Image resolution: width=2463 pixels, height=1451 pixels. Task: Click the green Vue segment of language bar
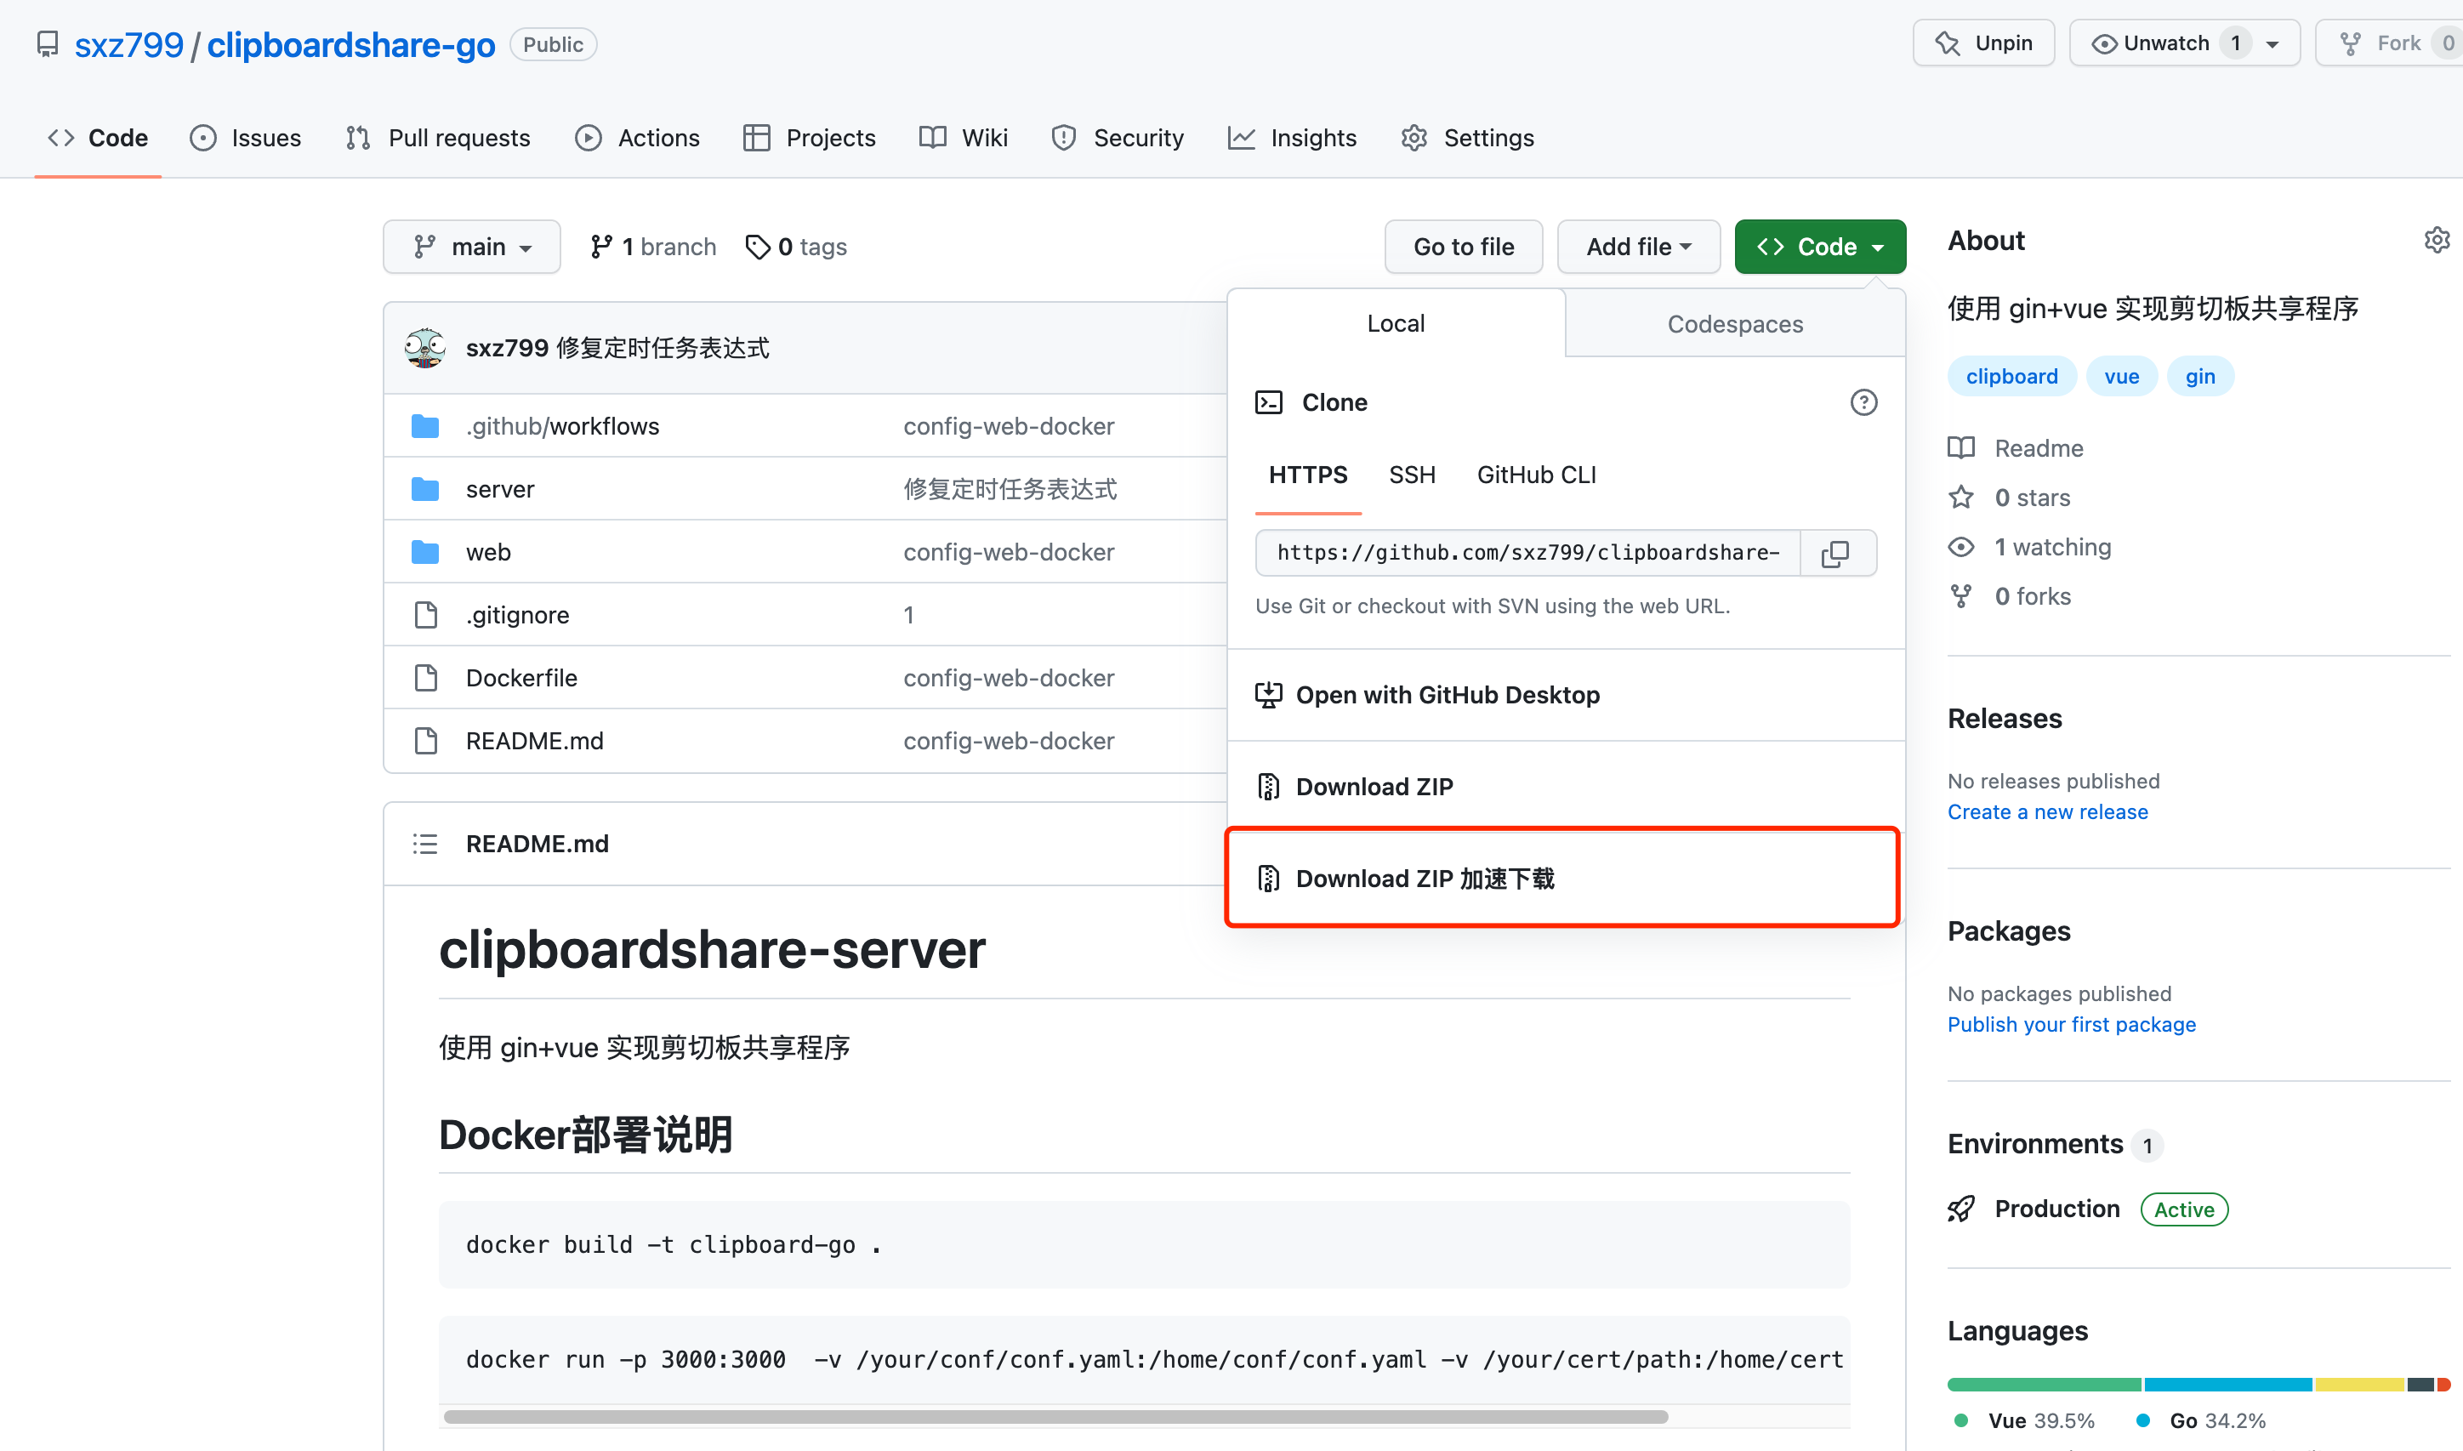[2044, 1385]
